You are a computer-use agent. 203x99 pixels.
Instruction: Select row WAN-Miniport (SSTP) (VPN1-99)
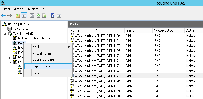(x=136, y=36)
